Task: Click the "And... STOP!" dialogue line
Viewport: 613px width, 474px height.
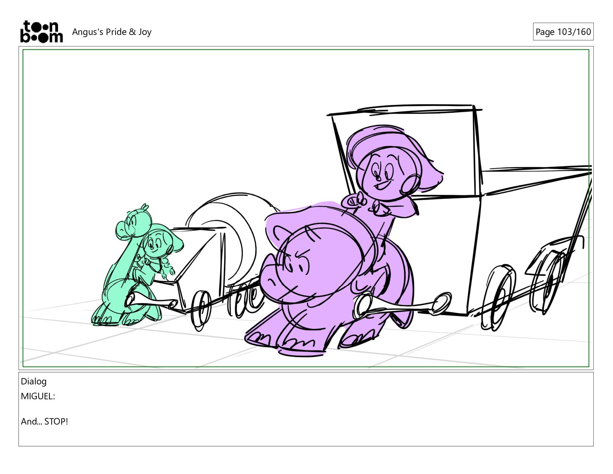Action: coord(45,422)
